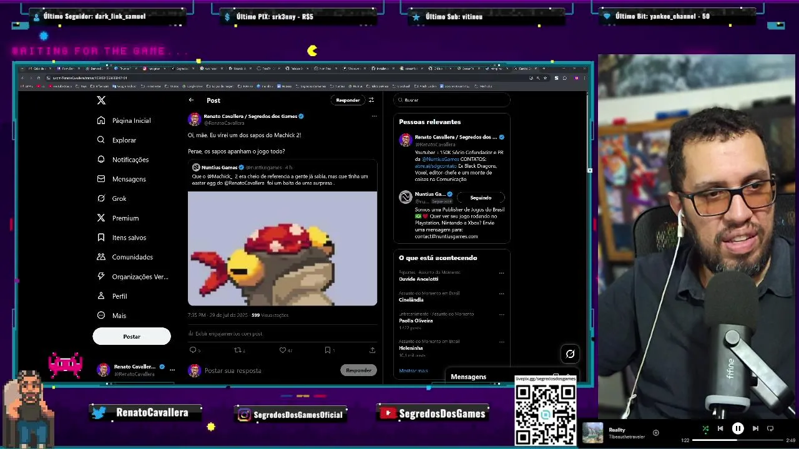The height and width of the screenshot is (449, 799).
Task: Open options for the Heleninha trend
Action: click(501, 342)
